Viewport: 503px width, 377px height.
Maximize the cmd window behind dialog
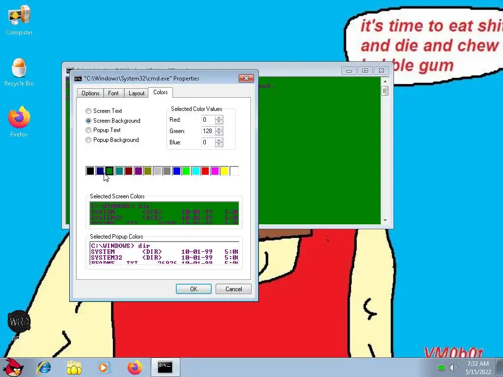pos(365,71)
